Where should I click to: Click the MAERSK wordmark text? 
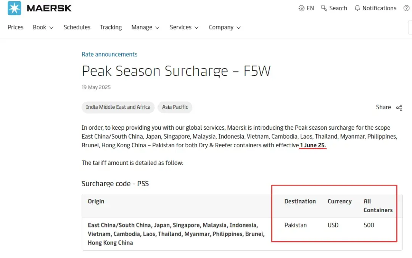point(49,8)
